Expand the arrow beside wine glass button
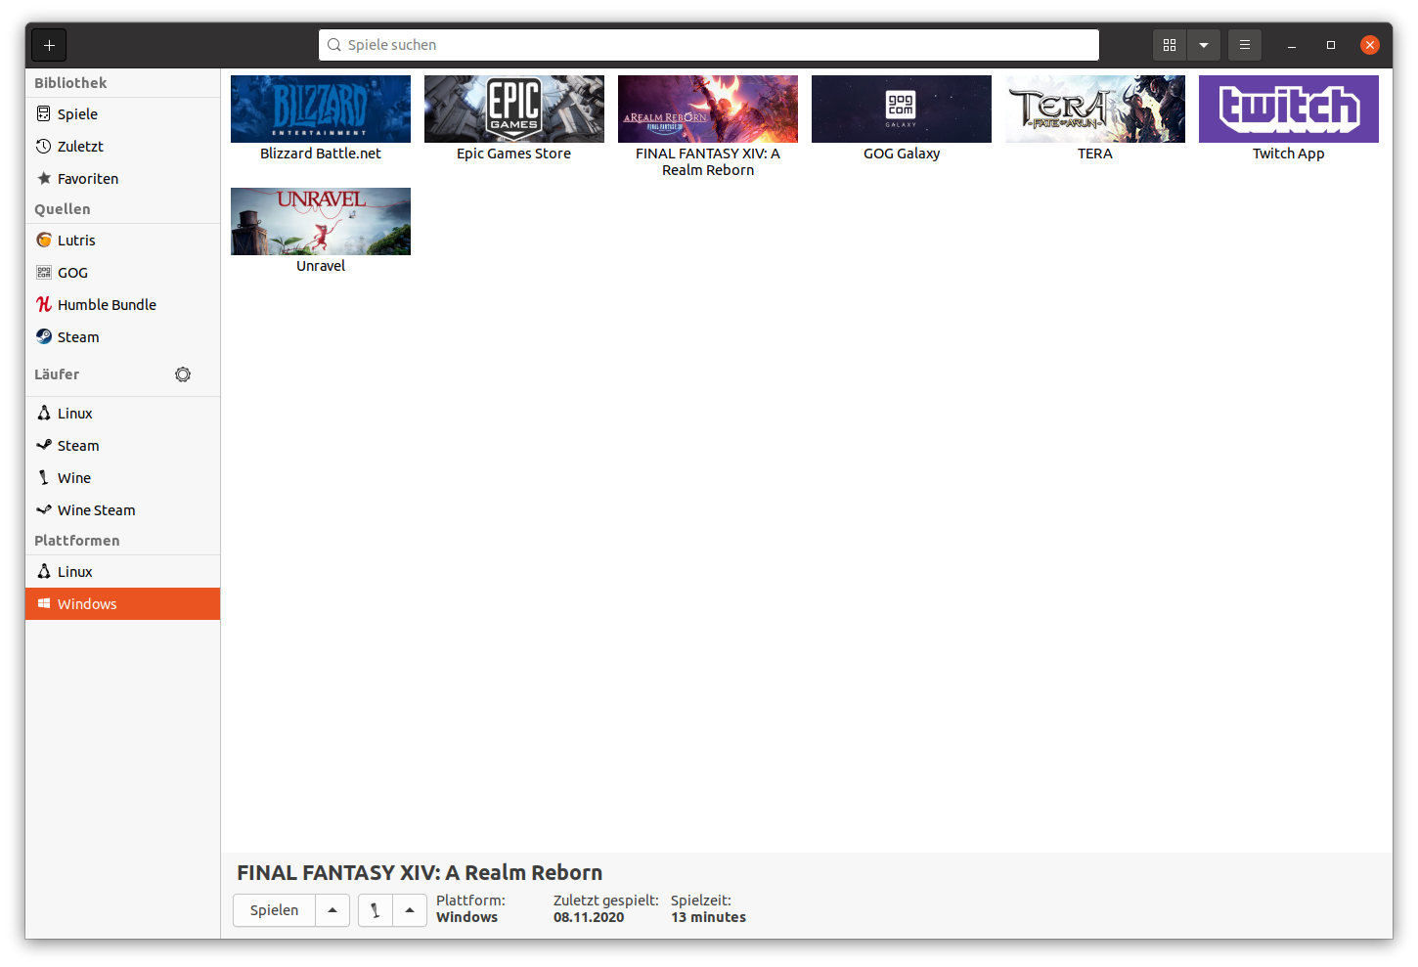 point(410,910)
